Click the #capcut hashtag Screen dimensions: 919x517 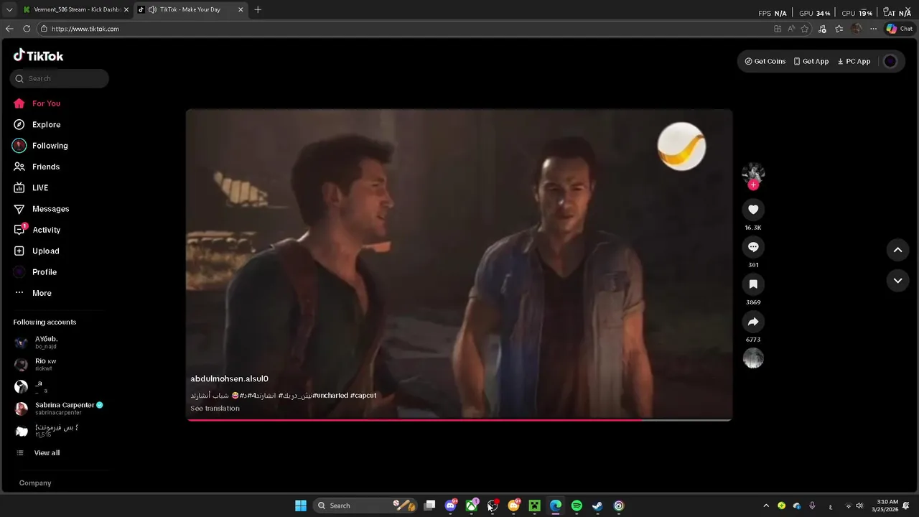(x=363, y=395)
